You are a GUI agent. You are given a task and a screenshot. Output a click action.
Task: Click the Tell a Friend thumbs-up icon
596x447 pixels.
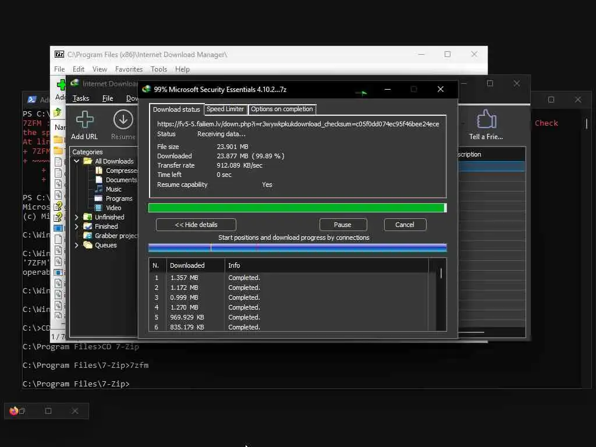(486, 119)
